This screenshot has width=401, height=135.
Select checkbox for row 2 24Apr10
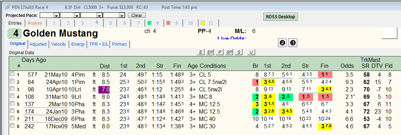click(12, 81)
